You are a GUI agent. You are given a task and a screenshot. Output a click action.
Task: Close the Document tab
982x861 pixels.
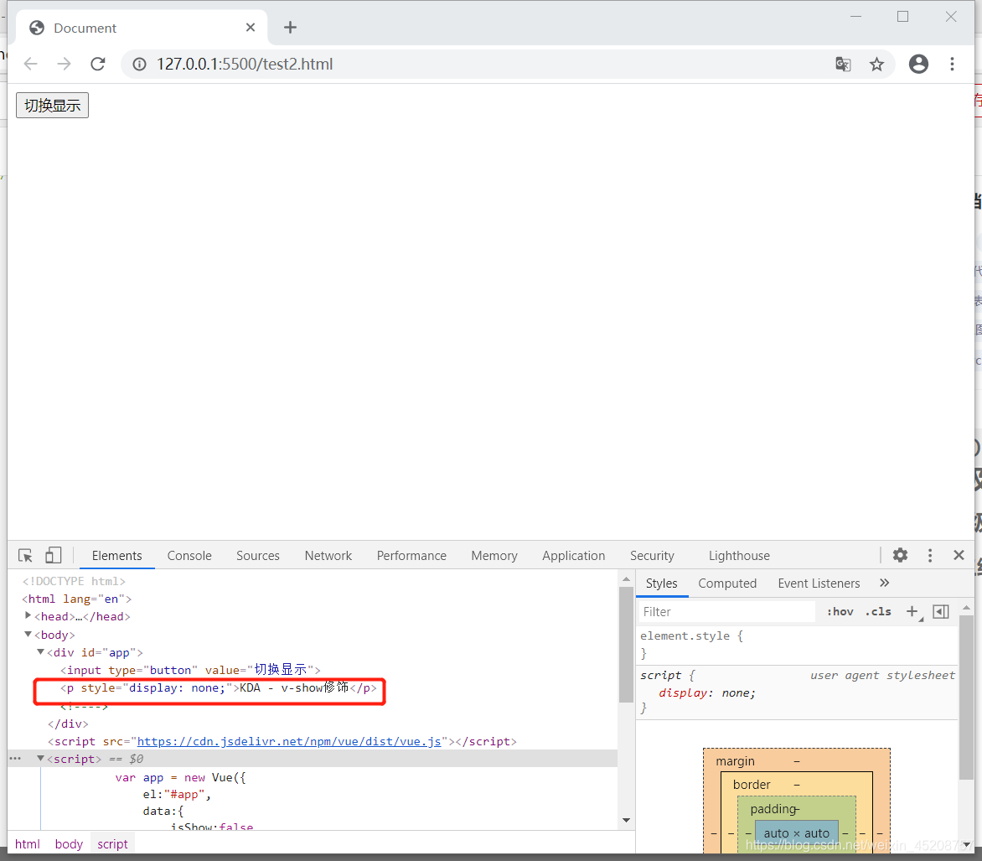pyautogui.click(x=251, y=28)
